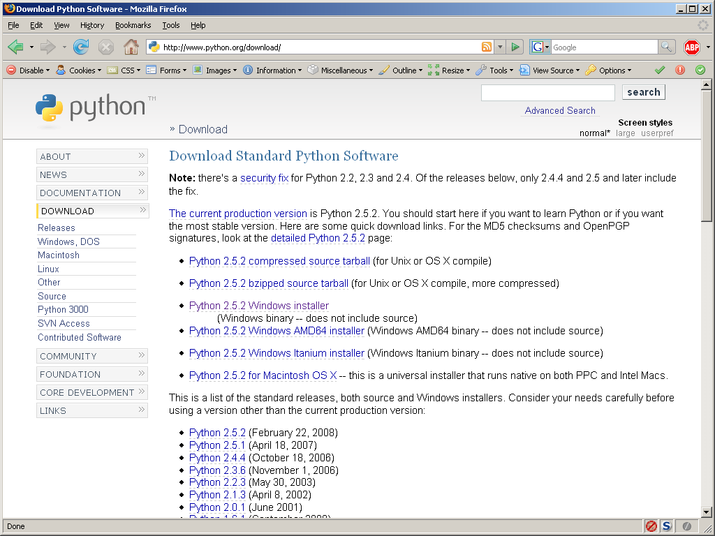Click the Python site icon in address bar
Viewport: 715px width, 536px height.
coord(154,47)
